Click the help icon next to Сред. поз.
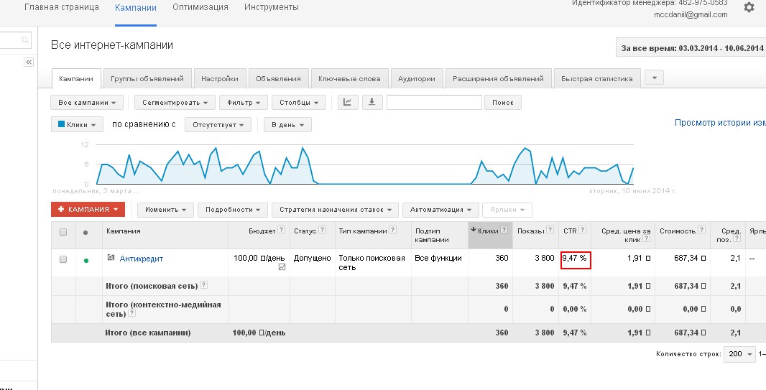Viewport: 766px width, 390px height. (737, 238)
